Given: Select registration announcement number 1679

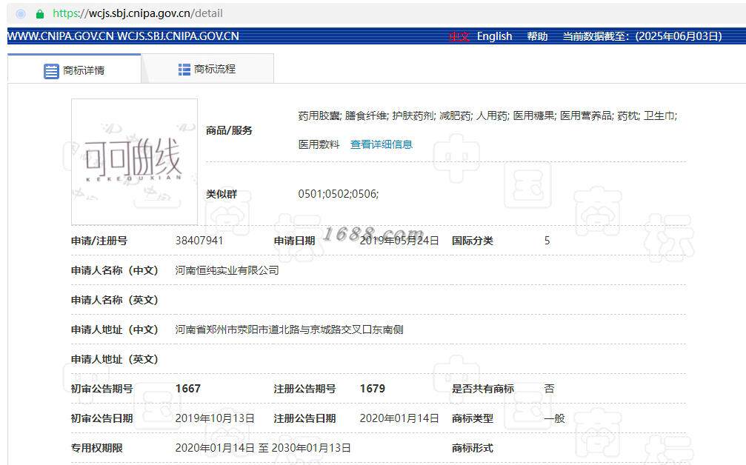Looking at the screenshot, I should 373,389.
